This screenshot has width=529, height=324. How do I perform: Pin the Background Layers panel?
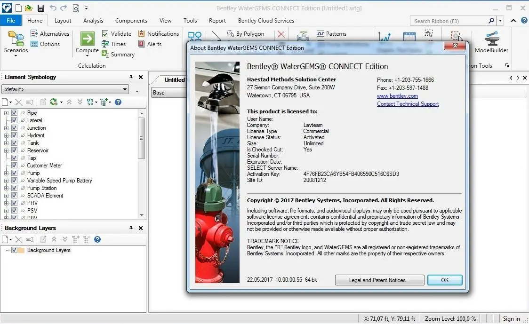pos(131,228)
